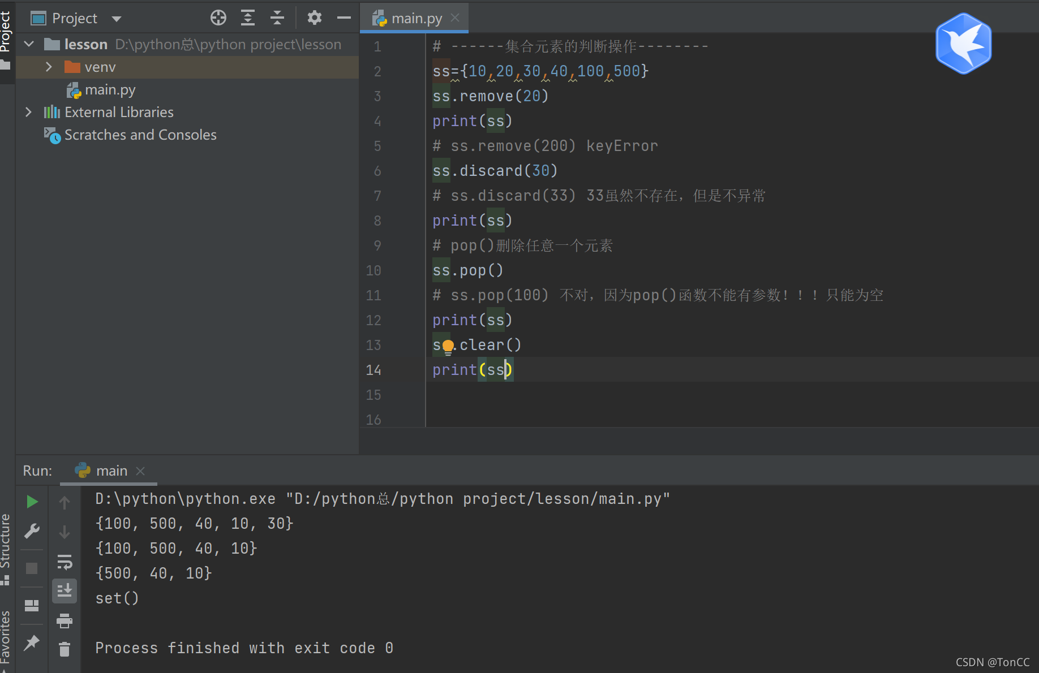Click the keyError comment on line 5
This screenshot has height=673, width=1039.
point(545,146)
